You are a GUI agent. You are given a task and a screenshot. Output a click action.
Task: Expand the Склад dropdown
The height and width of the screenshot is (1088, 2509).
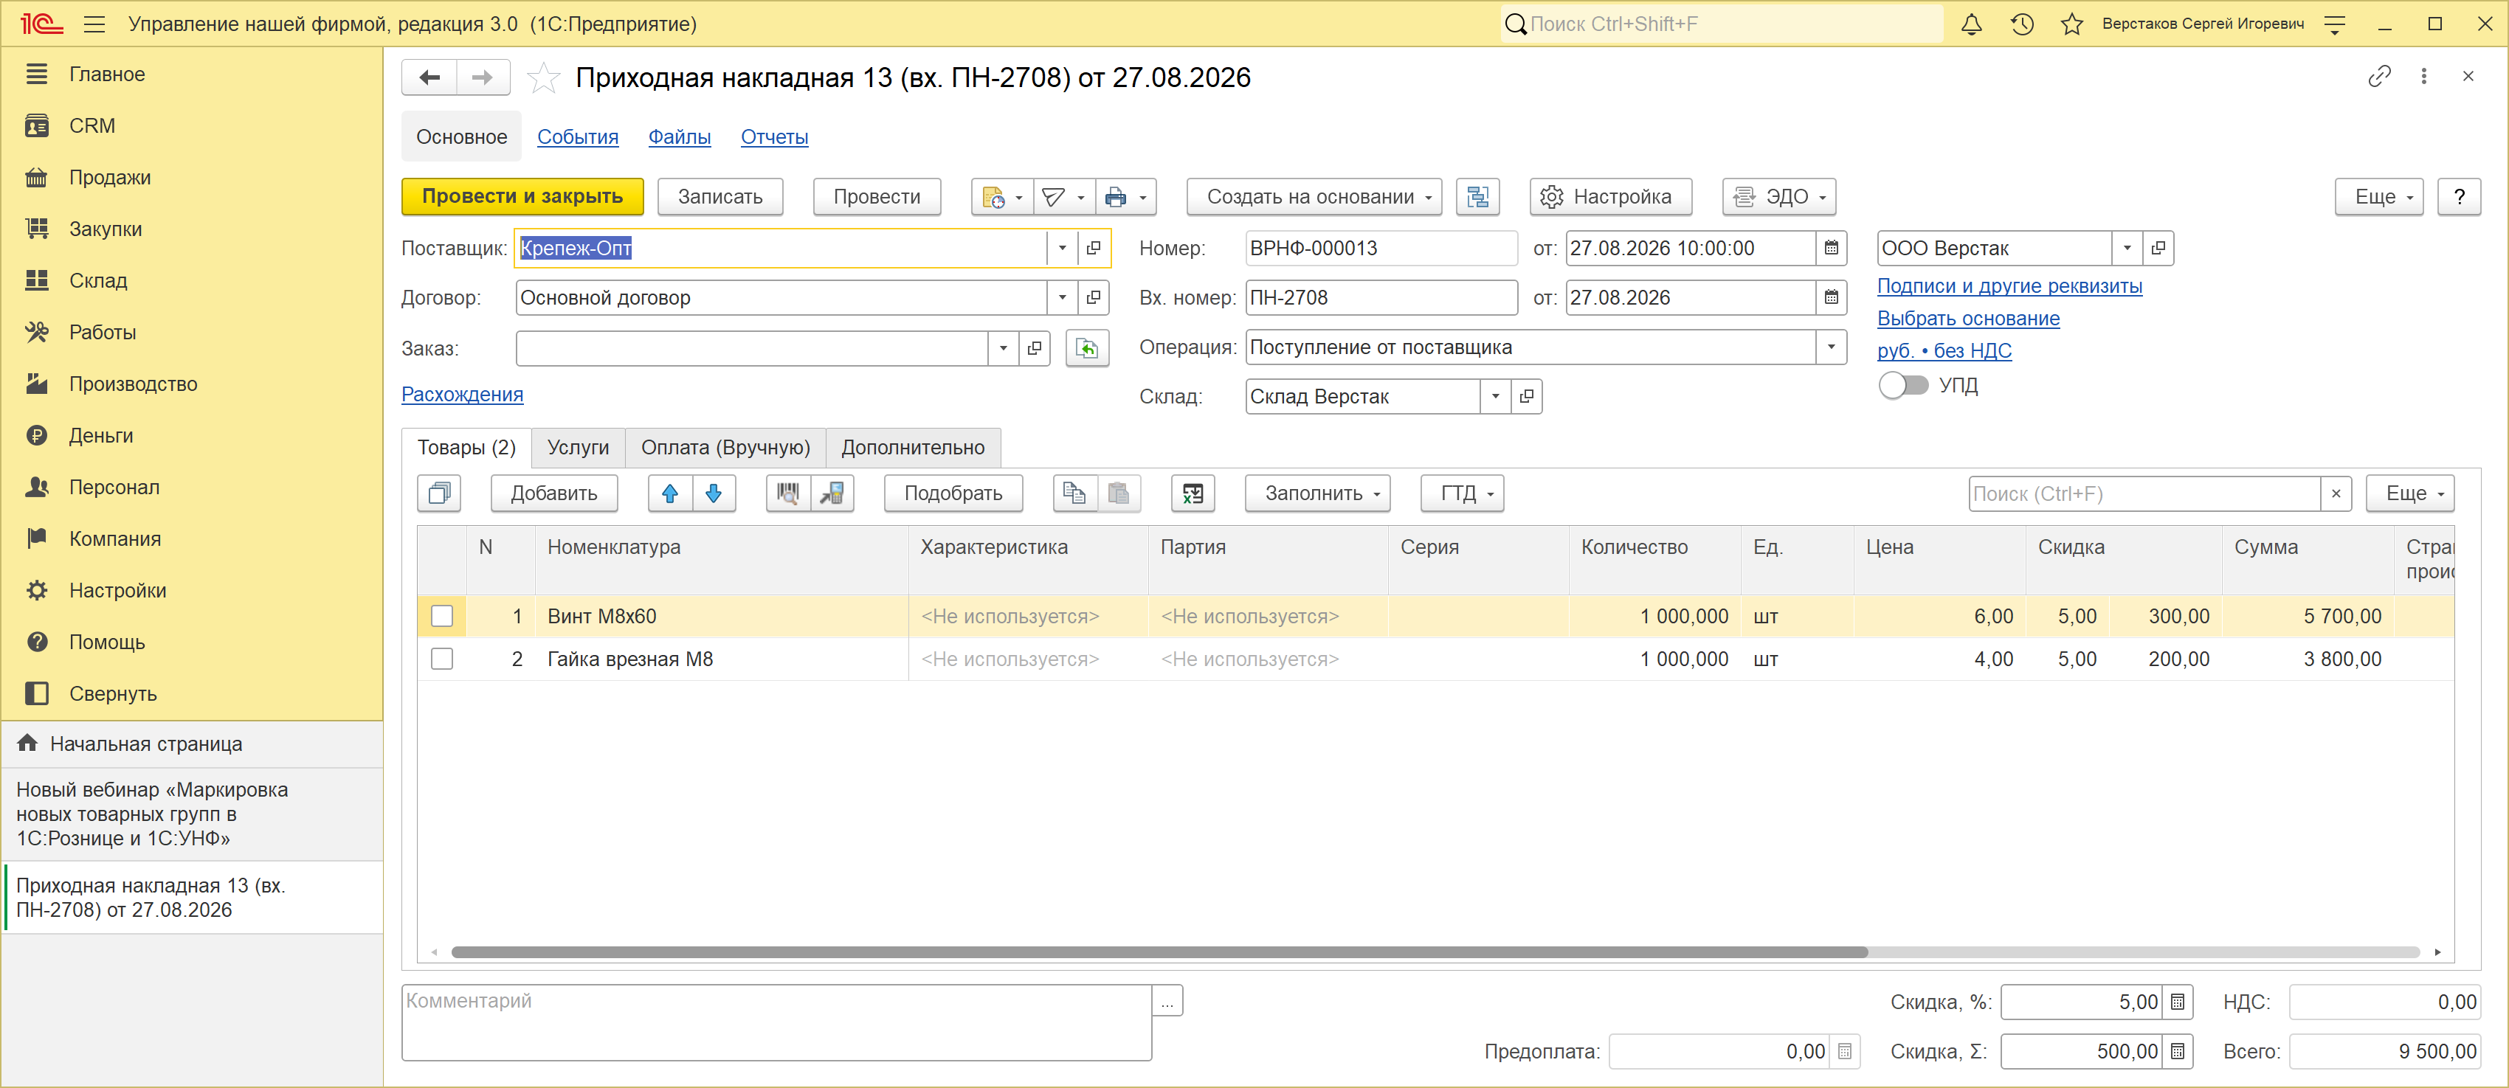coord(1495,397)
